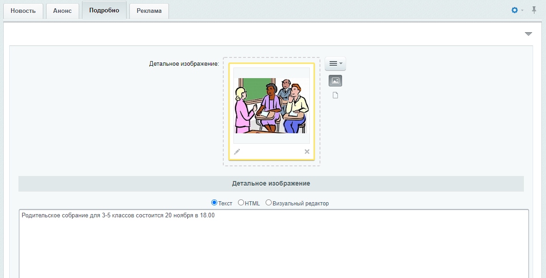Click the Детальное изображение field label
This screenshot has width=546, height=278.
[184, 63]
